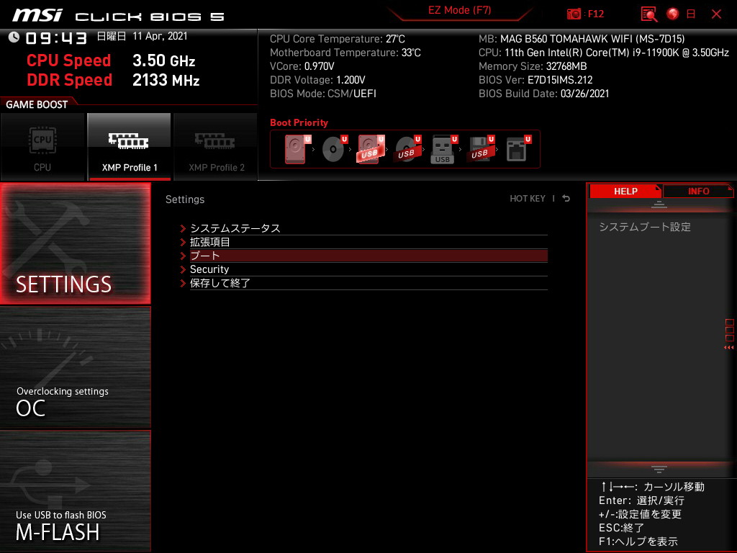Click CPU Speed 3.50 GHz value
The width and height of the screenshot is (737, 553).
(x=163, y=60)
